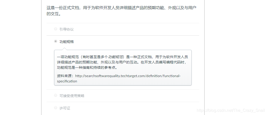Click the word specification ending the URL
The height and width of the screenshot is (115, 267).
[67, 81]
